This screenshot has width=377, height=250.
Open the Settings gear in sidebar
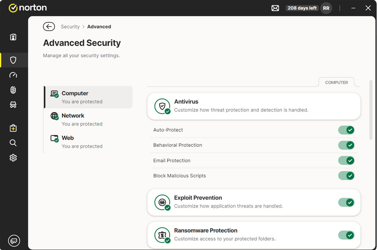click(13, 158)
